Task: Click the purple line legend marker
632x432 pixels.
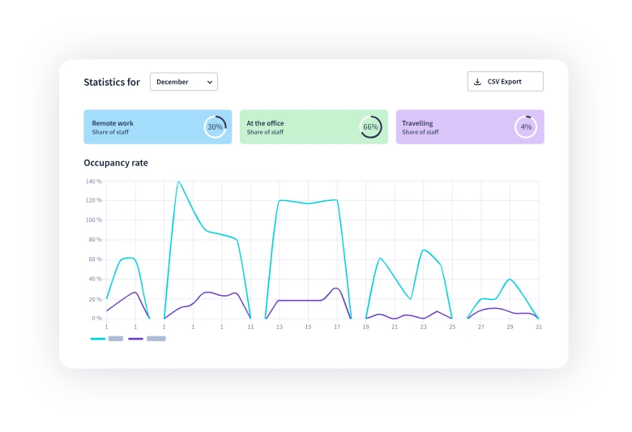Action: [x=136, y=339]
